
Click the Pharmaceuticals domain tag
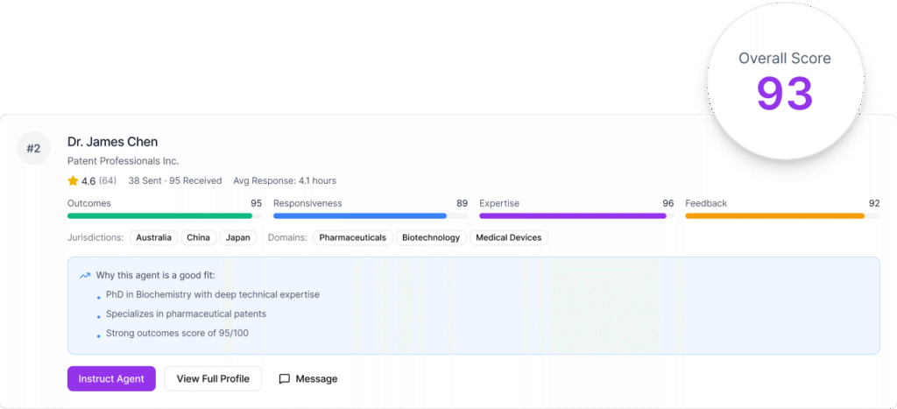pos(352,237)
